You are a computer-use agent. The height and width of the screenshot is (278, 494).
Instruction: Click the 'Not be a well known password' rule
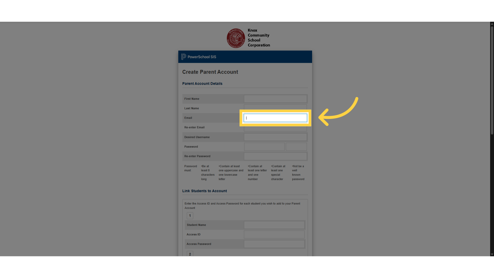[x=298, y=173]
